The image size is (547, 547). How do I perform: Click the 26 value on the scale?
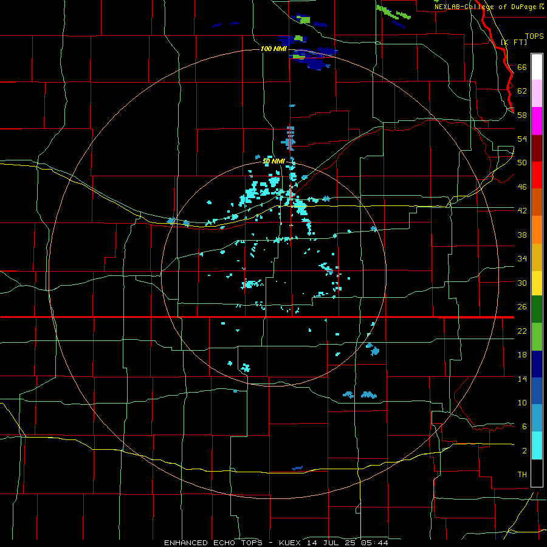tap(522, 307)
